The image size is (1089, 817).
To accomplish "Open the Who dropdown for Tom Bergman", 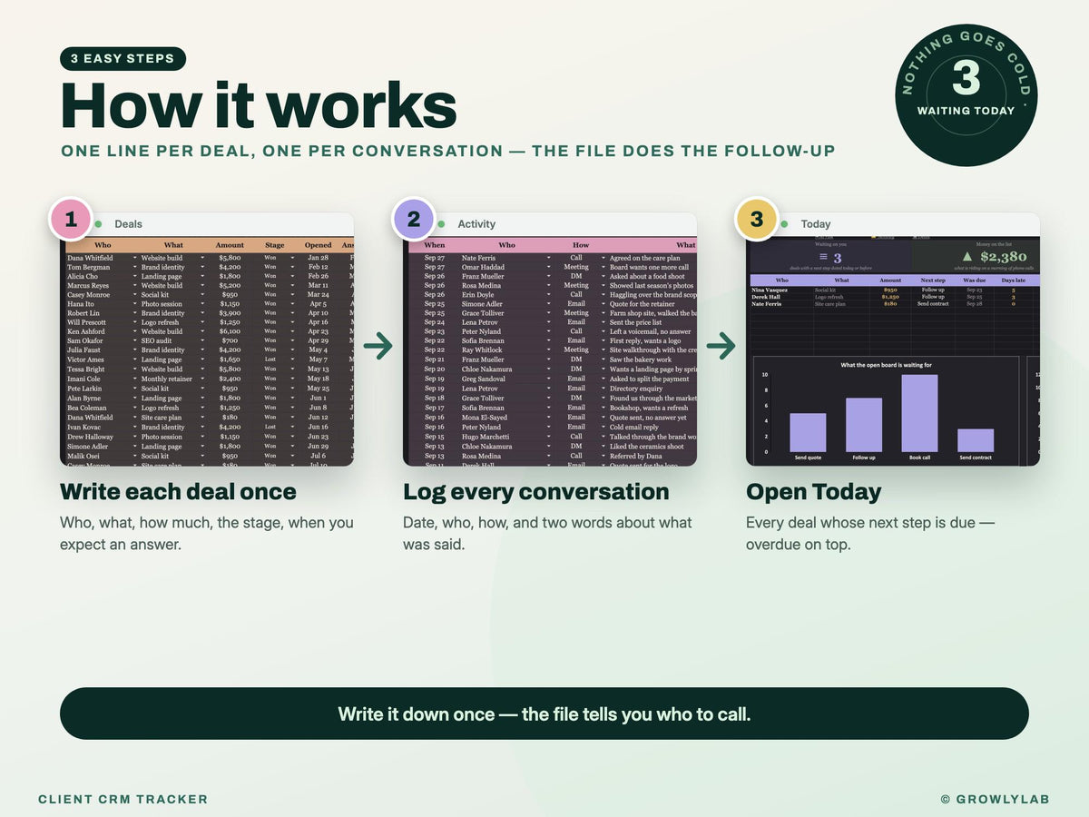I will [x=135, y=268].
